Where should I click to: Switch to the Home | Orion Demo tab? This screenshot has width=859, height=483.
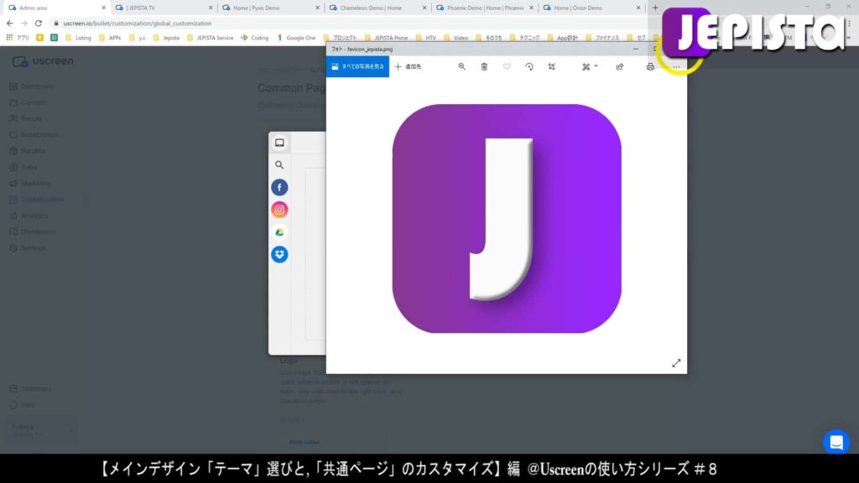[591, 8]
